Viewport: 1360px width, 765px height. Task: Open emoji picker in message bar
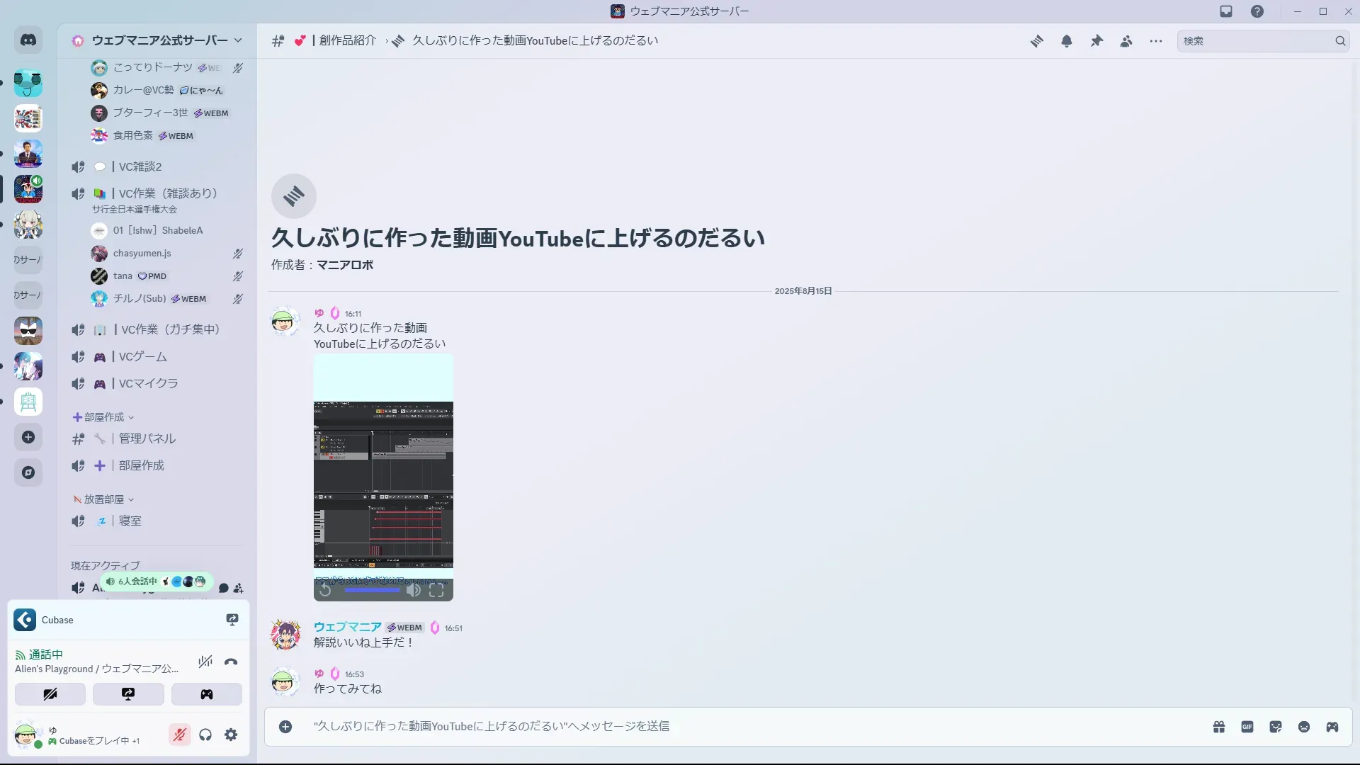1304,727
